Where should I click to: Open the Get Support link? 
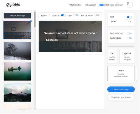click(90, 5)
